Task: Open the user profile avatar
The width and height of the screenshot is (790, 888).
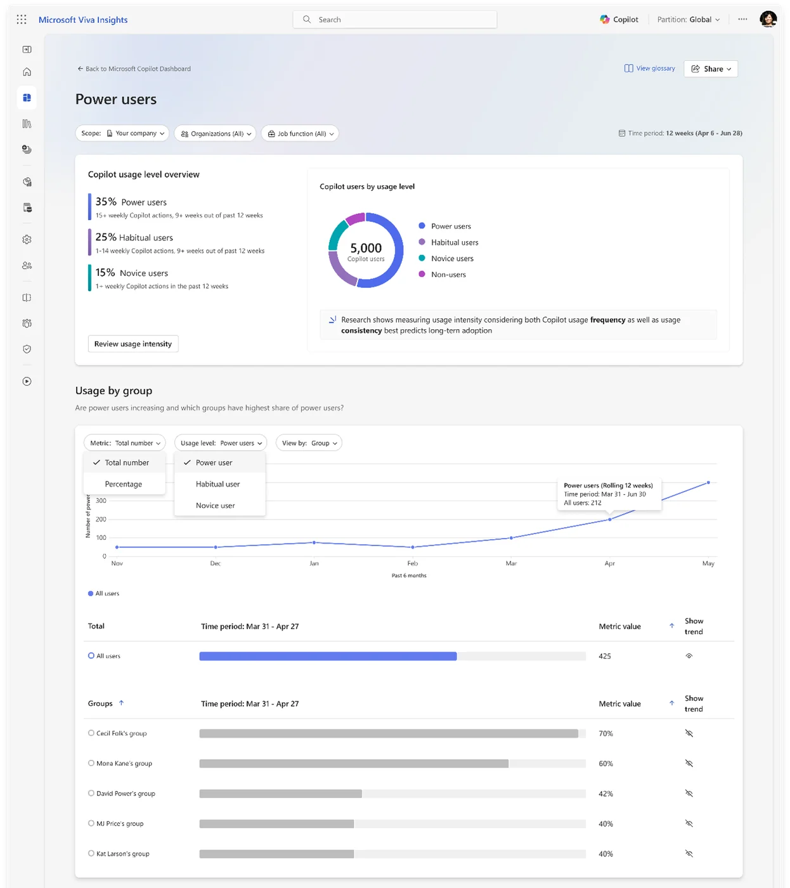Action: 768,19
